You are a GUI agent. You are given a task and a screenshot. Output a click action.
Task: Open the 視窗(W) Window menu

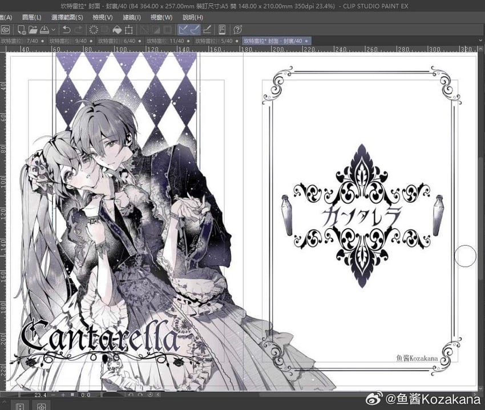[x=161, y=17]
